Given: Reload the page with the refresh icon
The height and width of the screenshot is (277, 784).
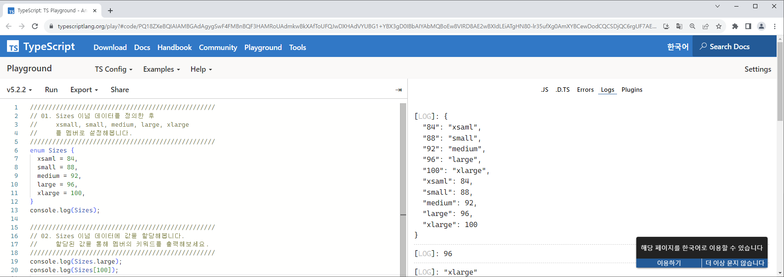Looking at the screenshot, I should (x=35, y=26).
